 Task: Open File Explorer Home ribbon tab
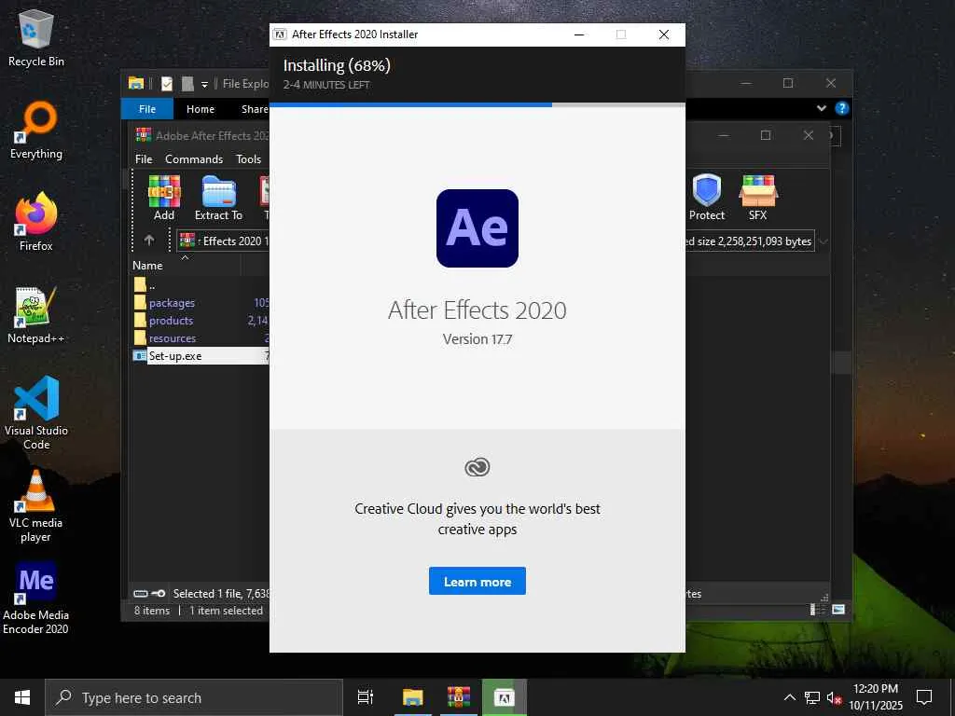tap(201, 109)
